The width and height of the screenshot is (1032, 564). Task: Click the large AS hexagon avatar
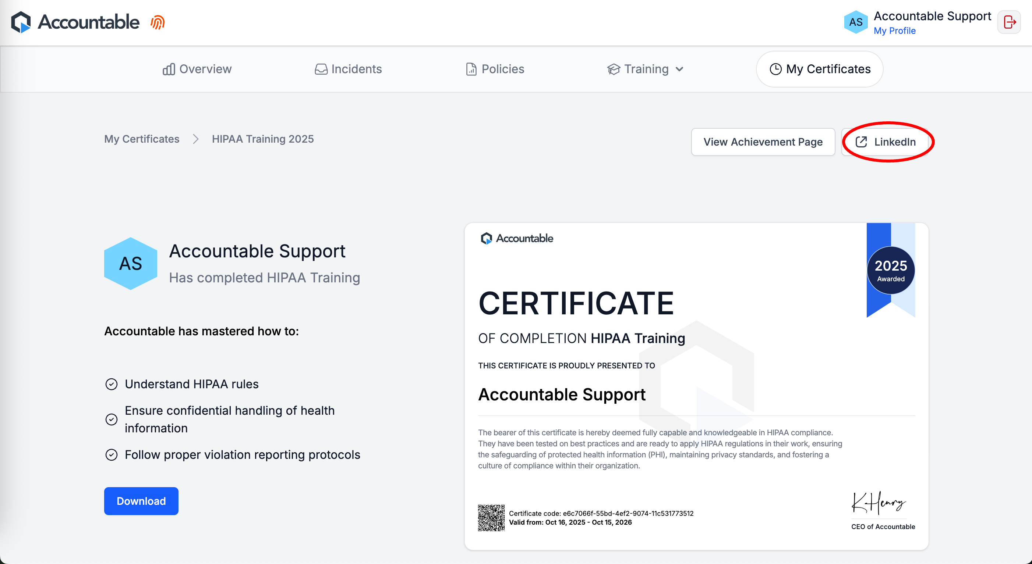131,263
